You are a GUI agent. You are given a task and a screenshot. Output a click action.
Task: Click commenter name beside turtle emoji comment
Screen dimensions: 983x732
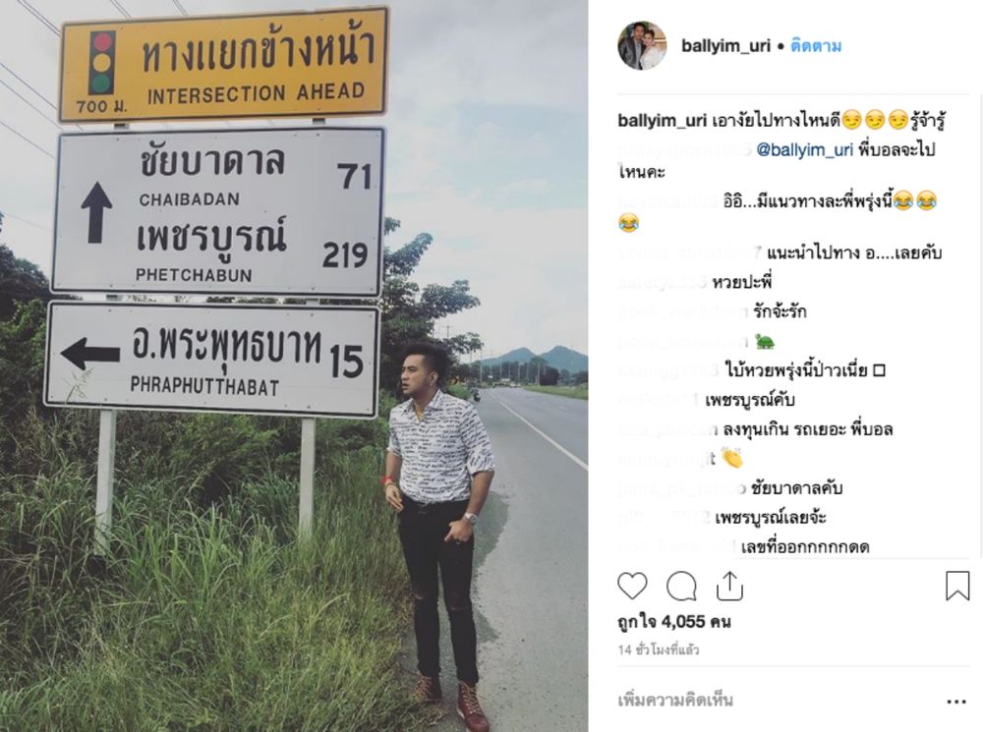[683, 342]
